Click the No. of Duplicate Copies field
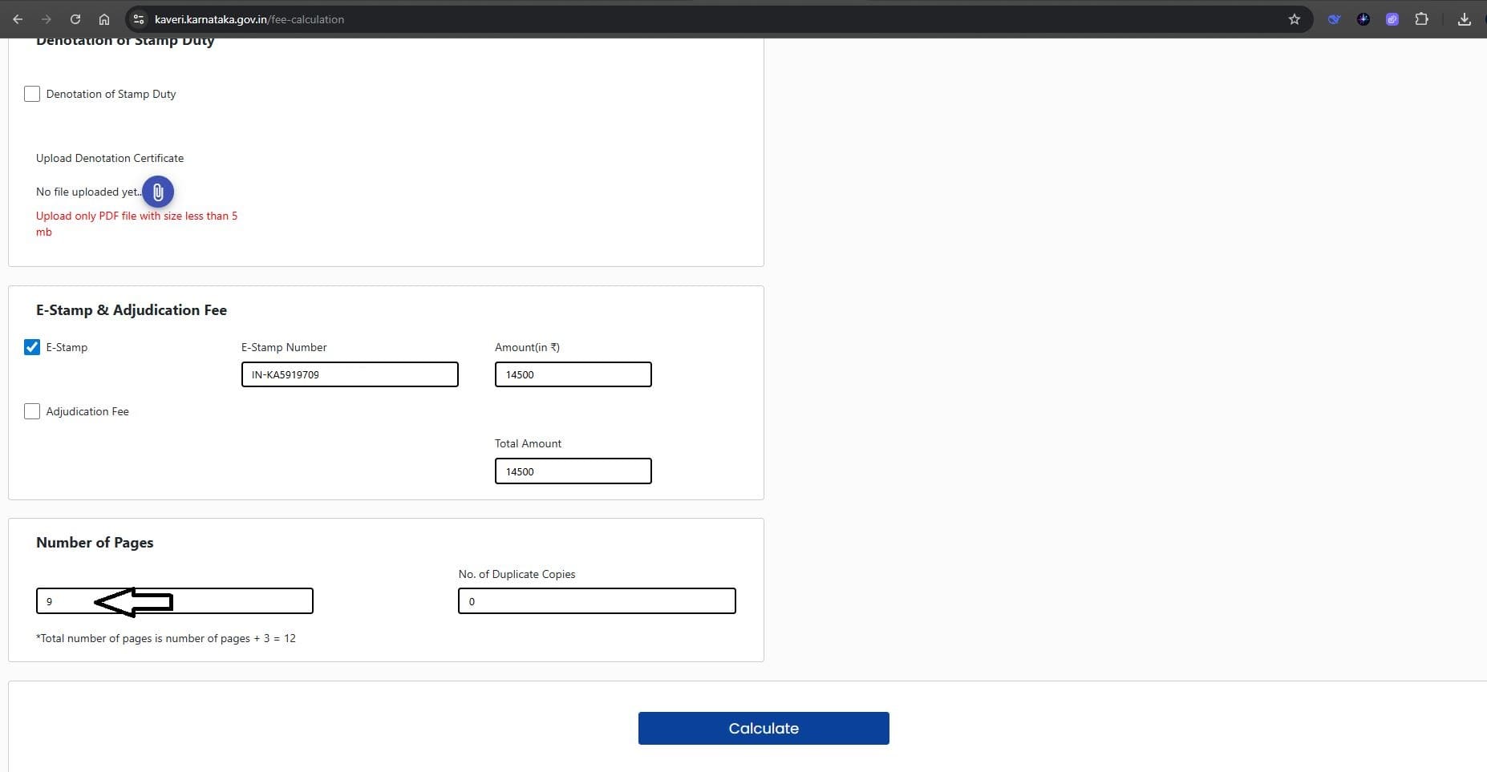The width and height of the screenshot is (1487, 772). 597,601
